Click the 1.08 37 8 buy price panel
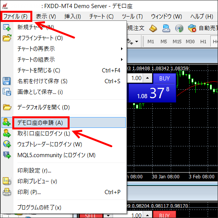 [152, 93]
